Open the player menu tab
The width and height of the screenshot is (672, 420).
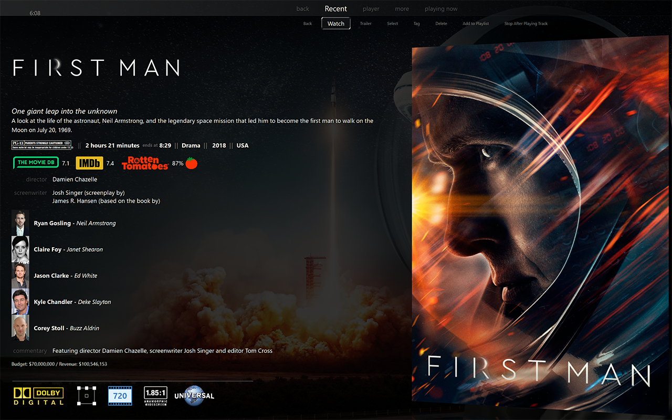click(371, 9)
